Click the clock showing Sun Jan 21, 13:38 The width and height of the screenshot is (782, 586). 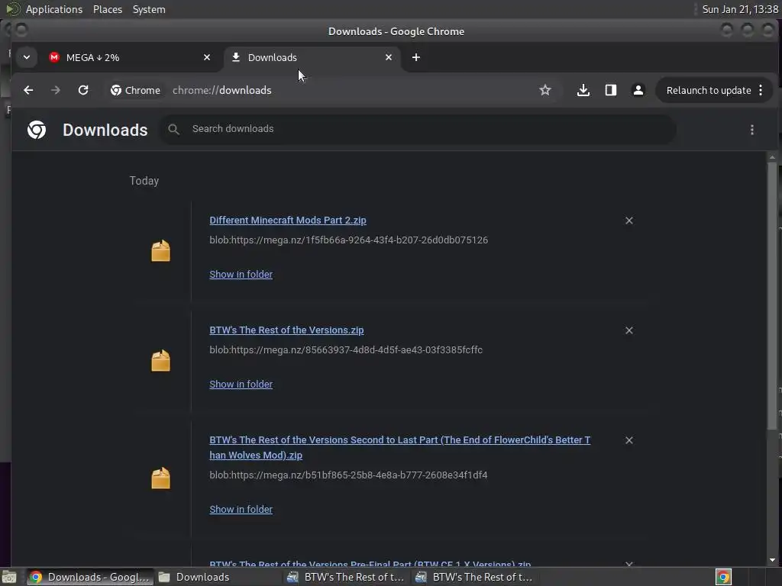[x=739, y=9]
